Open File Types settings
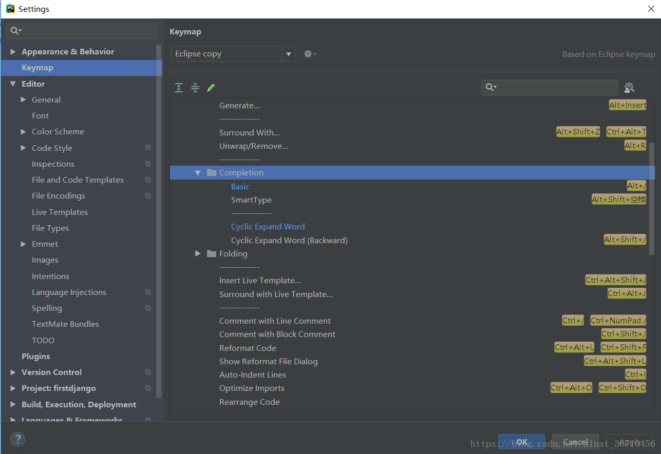The width and height of the screenshot is (661, 454). [50, 228]
